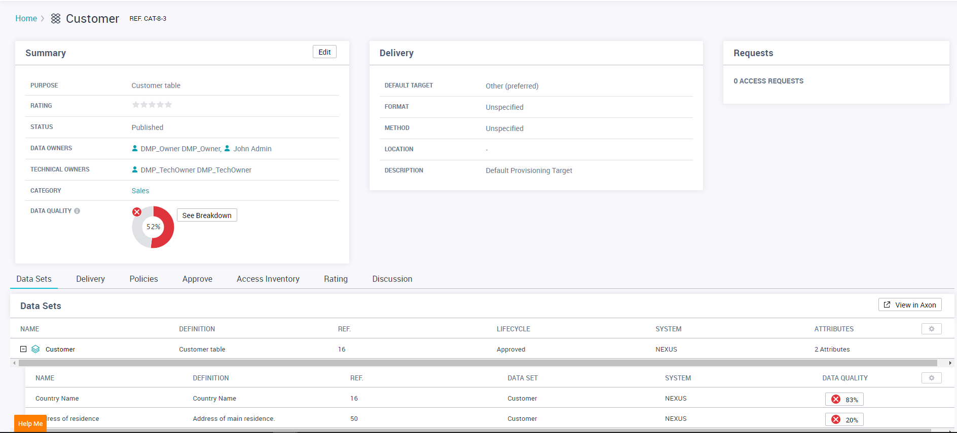This screenshot has height=433, width=957.
Task: Click the rating stars in Summary
Action: click(152, 105)
